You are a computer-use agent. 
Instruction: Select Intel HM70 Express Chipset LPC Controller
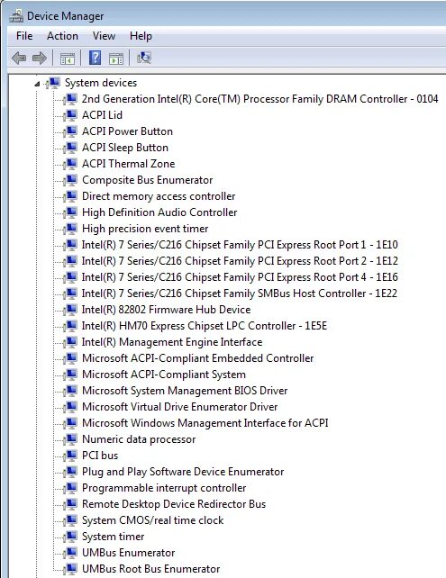[205, 326]
